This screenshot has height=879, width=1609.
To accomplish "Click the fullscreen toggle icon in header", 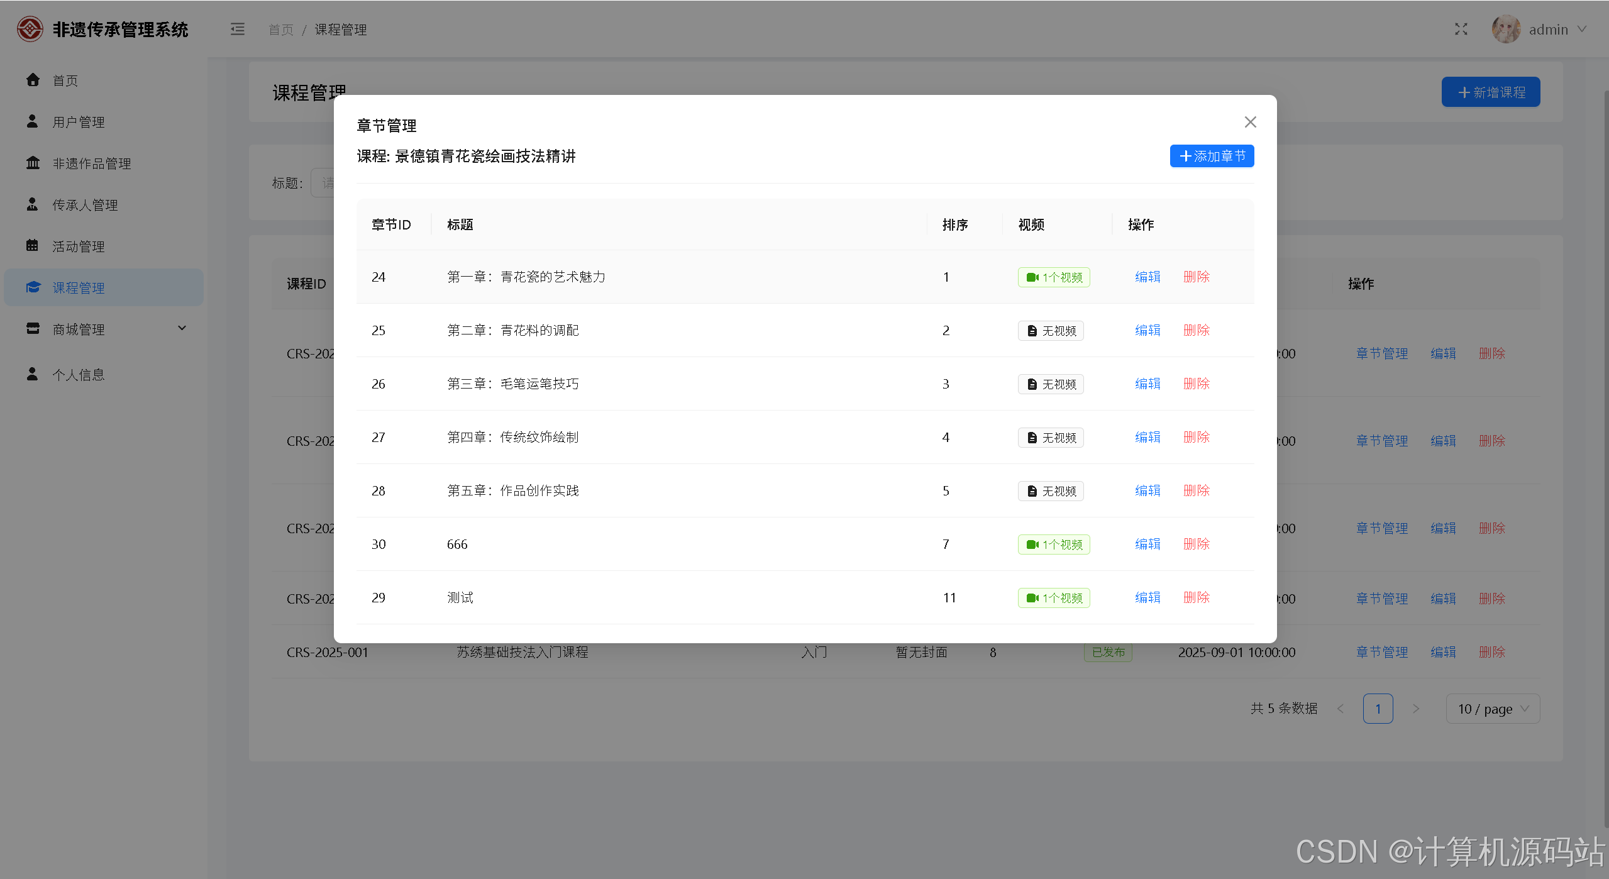I will (x=1461, y=29).
